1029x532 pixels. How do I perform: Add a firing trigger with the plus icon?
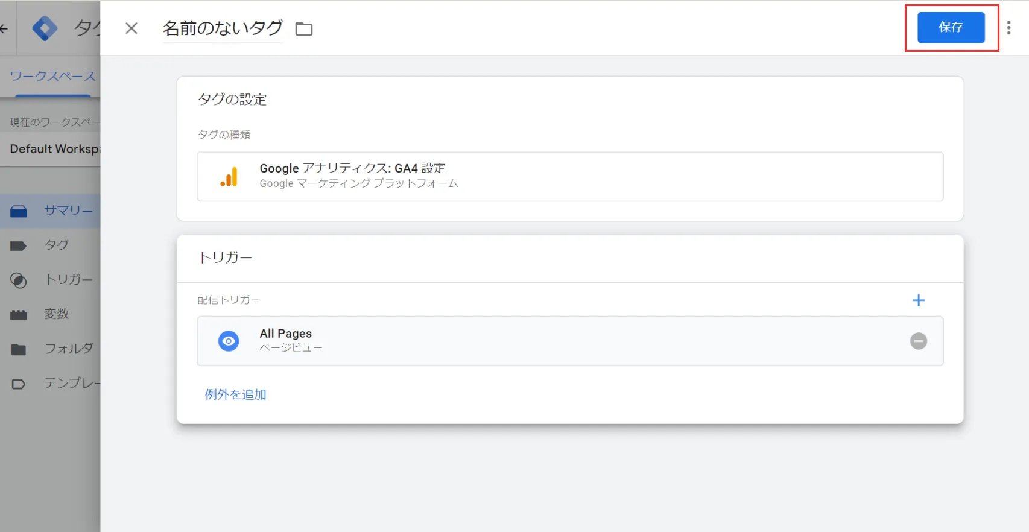point(918,300)
